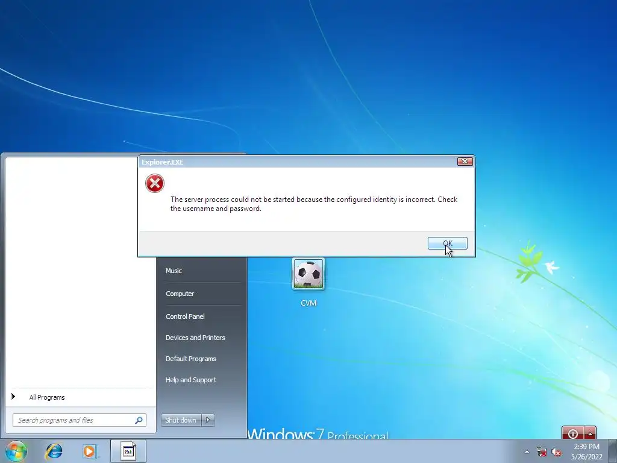Image resolution: width=617 pixels, height=463 pixels.
Task: Click the search magnifier icon
Action: pyautogui.click(x=139, y=420)
